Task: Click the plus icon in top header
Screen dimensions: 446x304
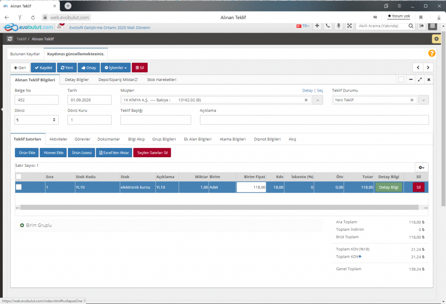Action: 317,26
